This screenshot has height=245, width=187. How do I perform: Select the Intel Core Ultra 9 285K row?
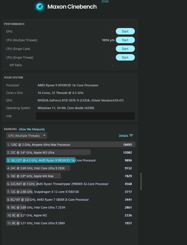tap(71, 168)
